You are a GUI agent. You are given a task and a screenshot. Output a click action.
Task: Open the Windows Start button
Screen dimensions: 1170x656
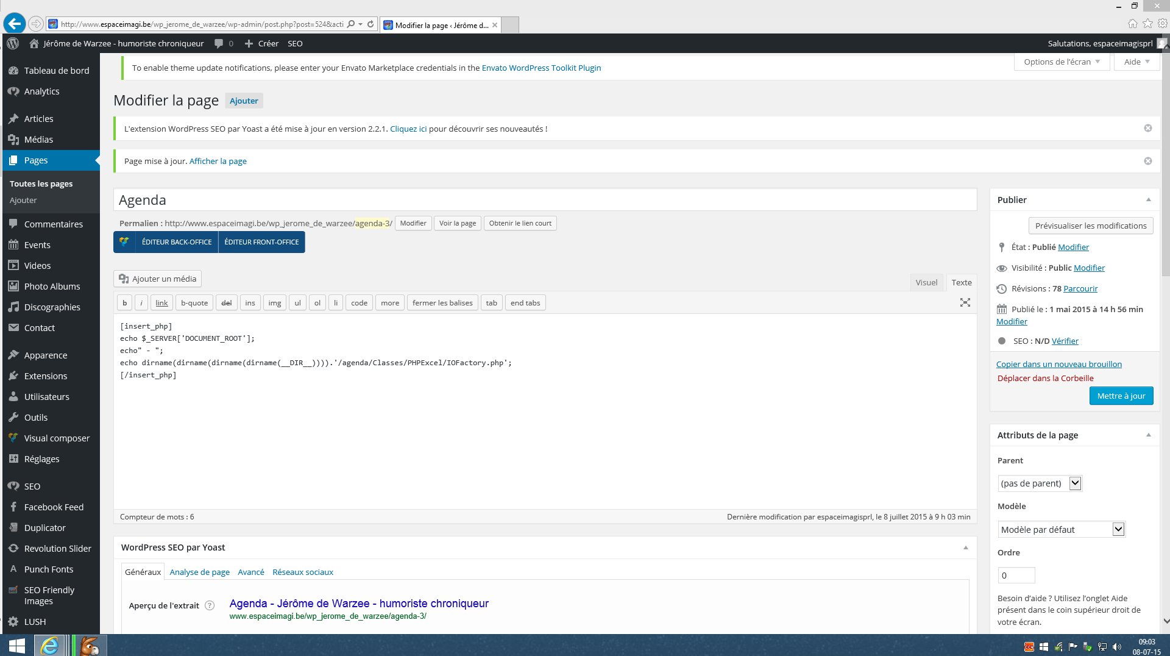tap(16, 645)
